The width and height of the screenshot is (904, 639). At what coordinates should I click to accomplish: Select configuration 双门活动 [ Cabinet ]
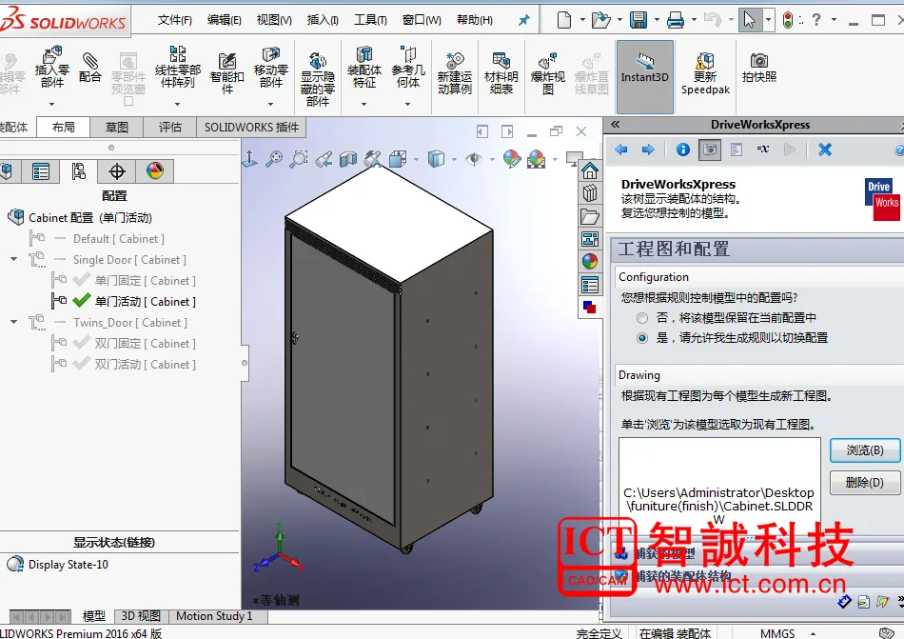pos(146,365)
